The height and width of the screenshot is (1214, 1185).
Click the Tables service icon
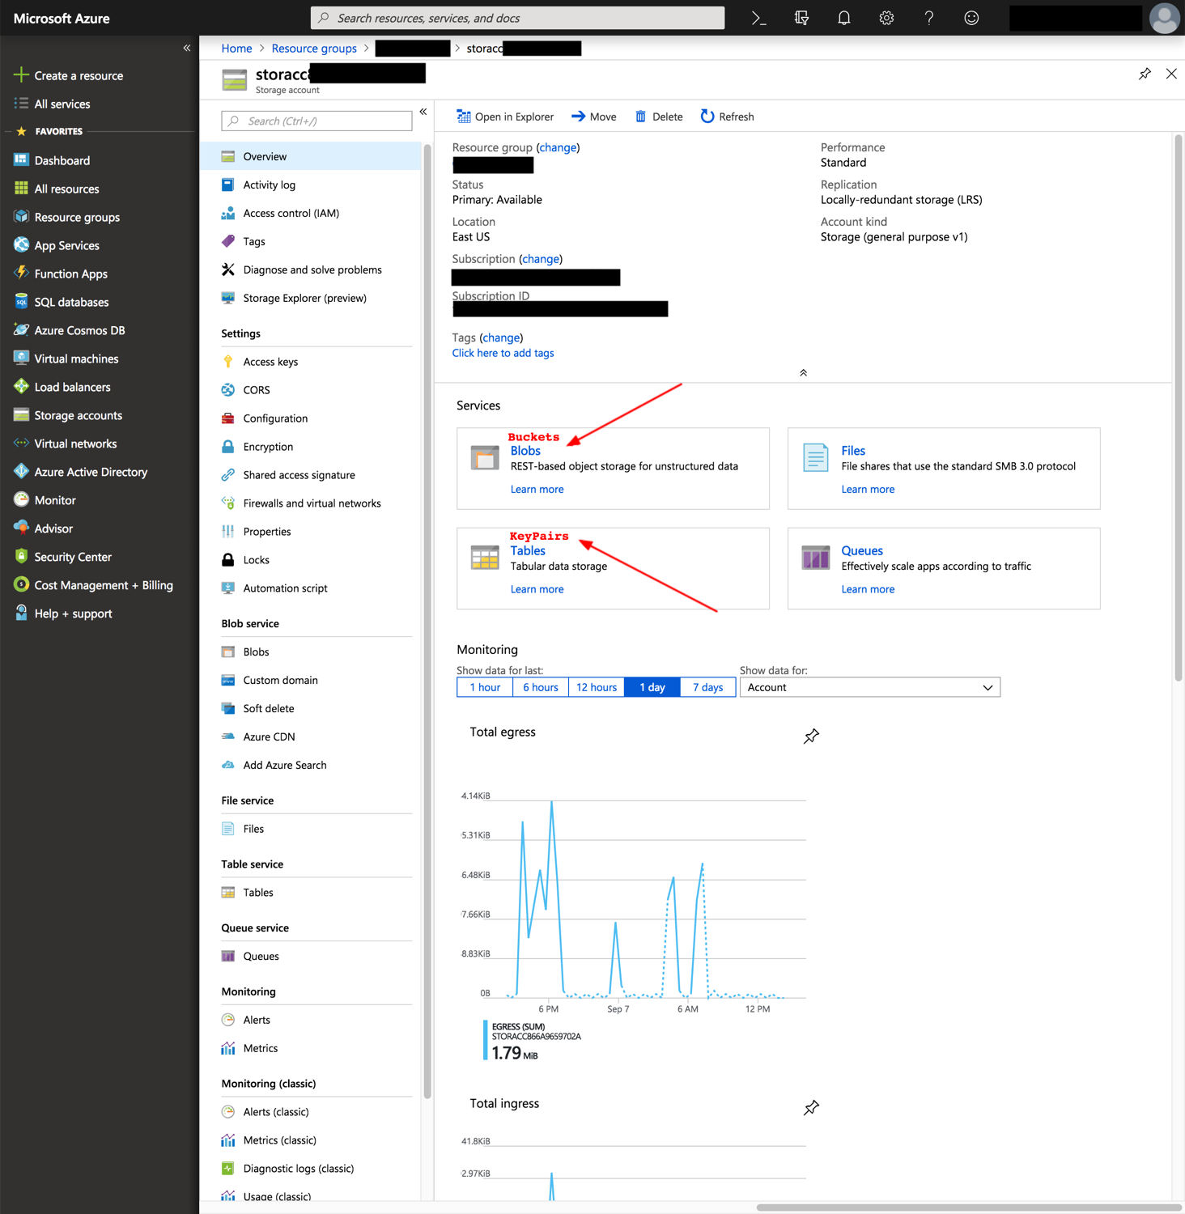[485, 558]
